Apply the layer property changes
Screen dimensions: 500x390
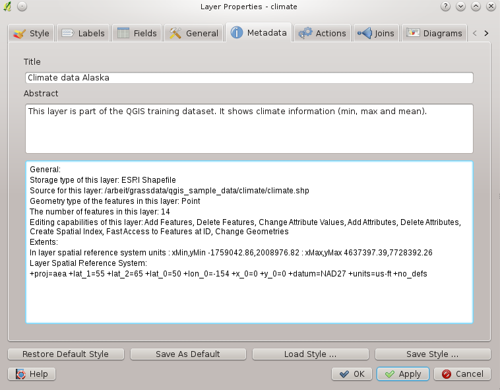tap(403, 374)
